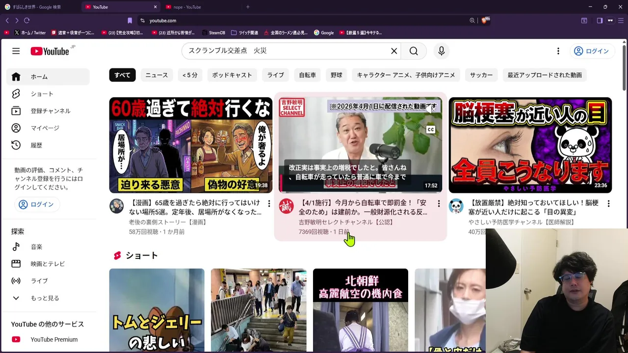Start voice search with microphone icon

click(441, 51)
